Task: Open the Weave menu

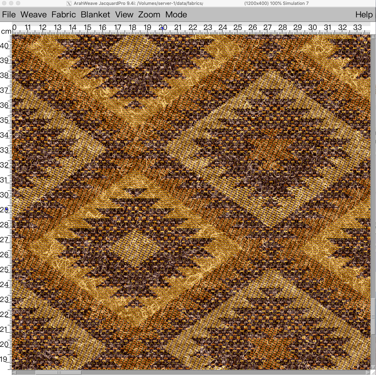Action: (33, 15)
